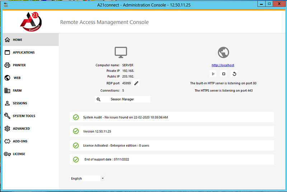
Task: Click the A21 Connect logo
Action: (31, 22)
